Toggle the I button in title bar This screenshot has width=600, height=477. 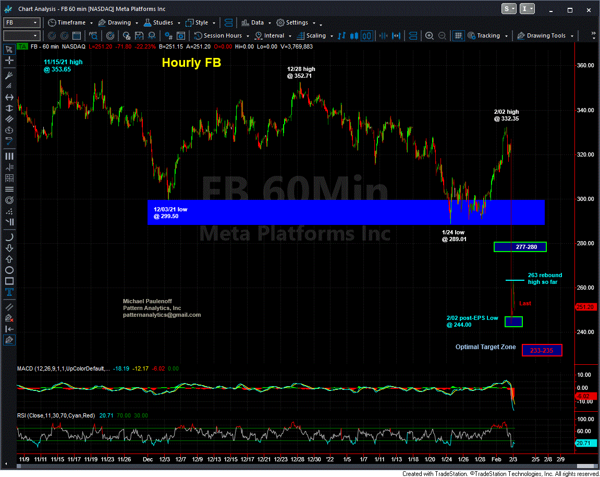pos(527,8)
